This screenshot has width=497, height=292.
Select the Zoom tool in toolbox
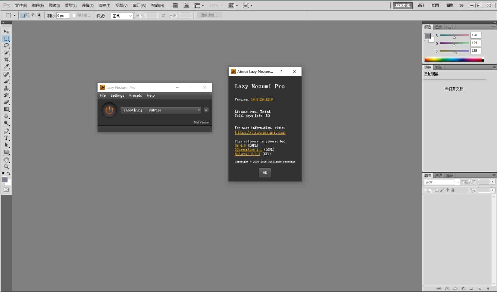coord(6,167)
